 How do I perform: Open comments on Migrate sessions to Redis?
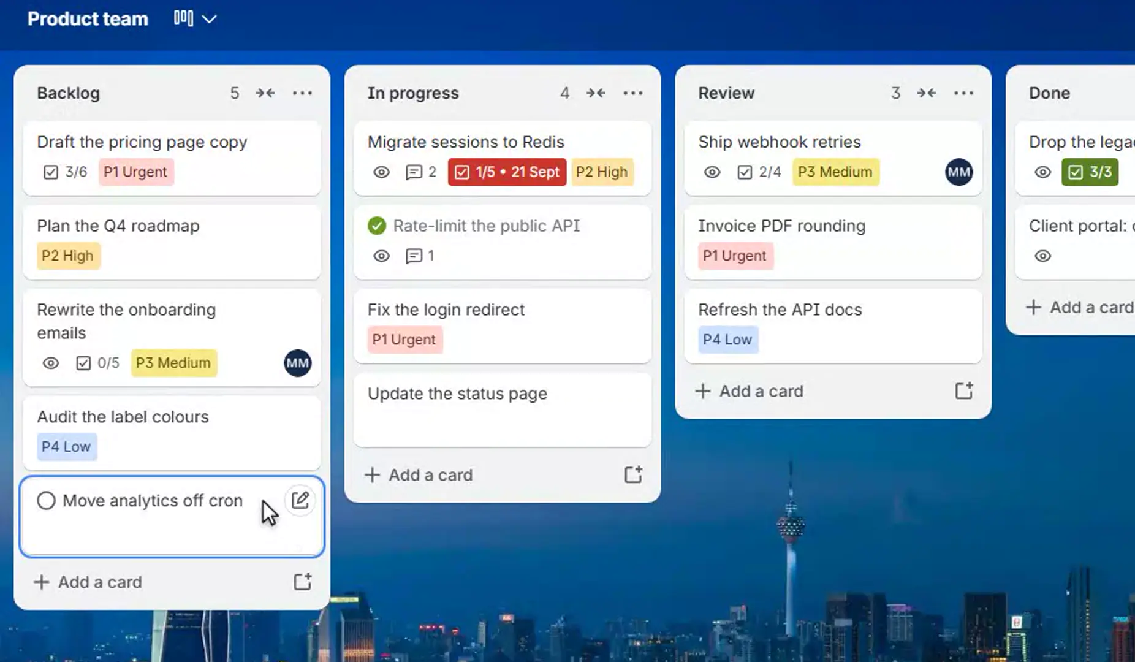coord(421,172)
